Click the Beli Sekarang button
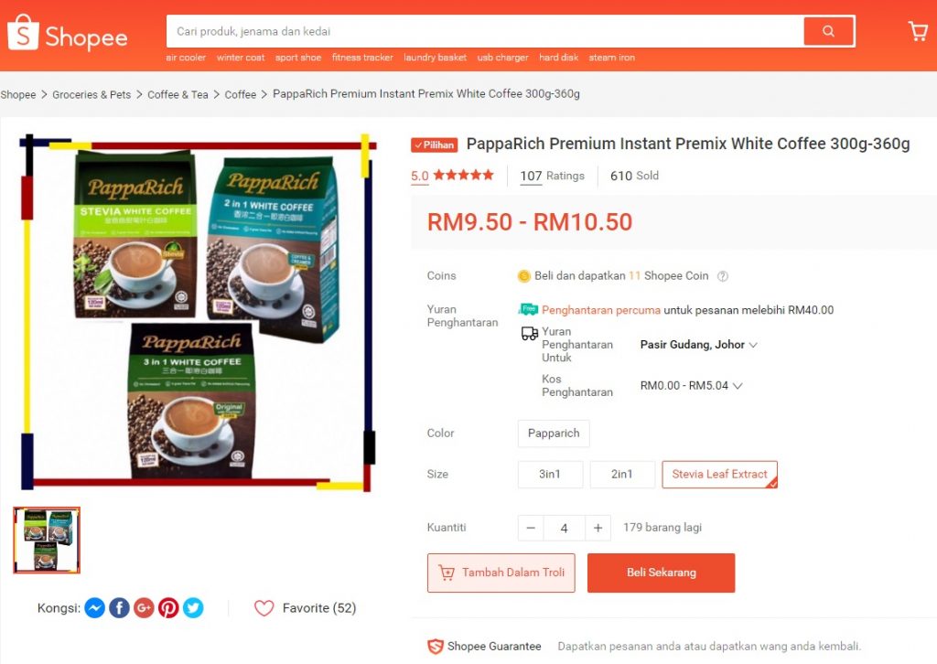 [x=661, y=573]
